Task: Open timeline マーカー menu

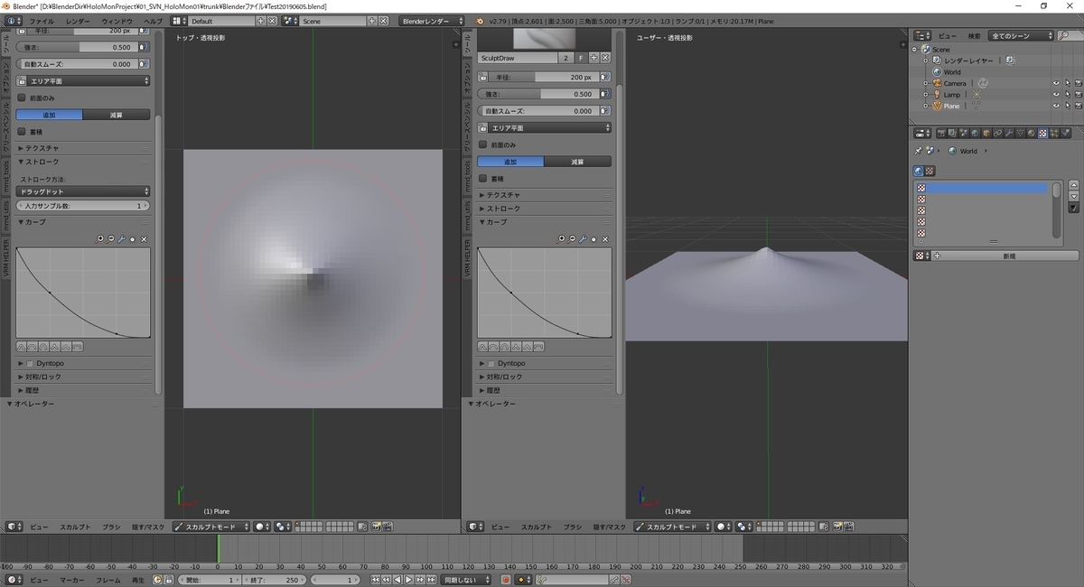Action: coord(72,580)
